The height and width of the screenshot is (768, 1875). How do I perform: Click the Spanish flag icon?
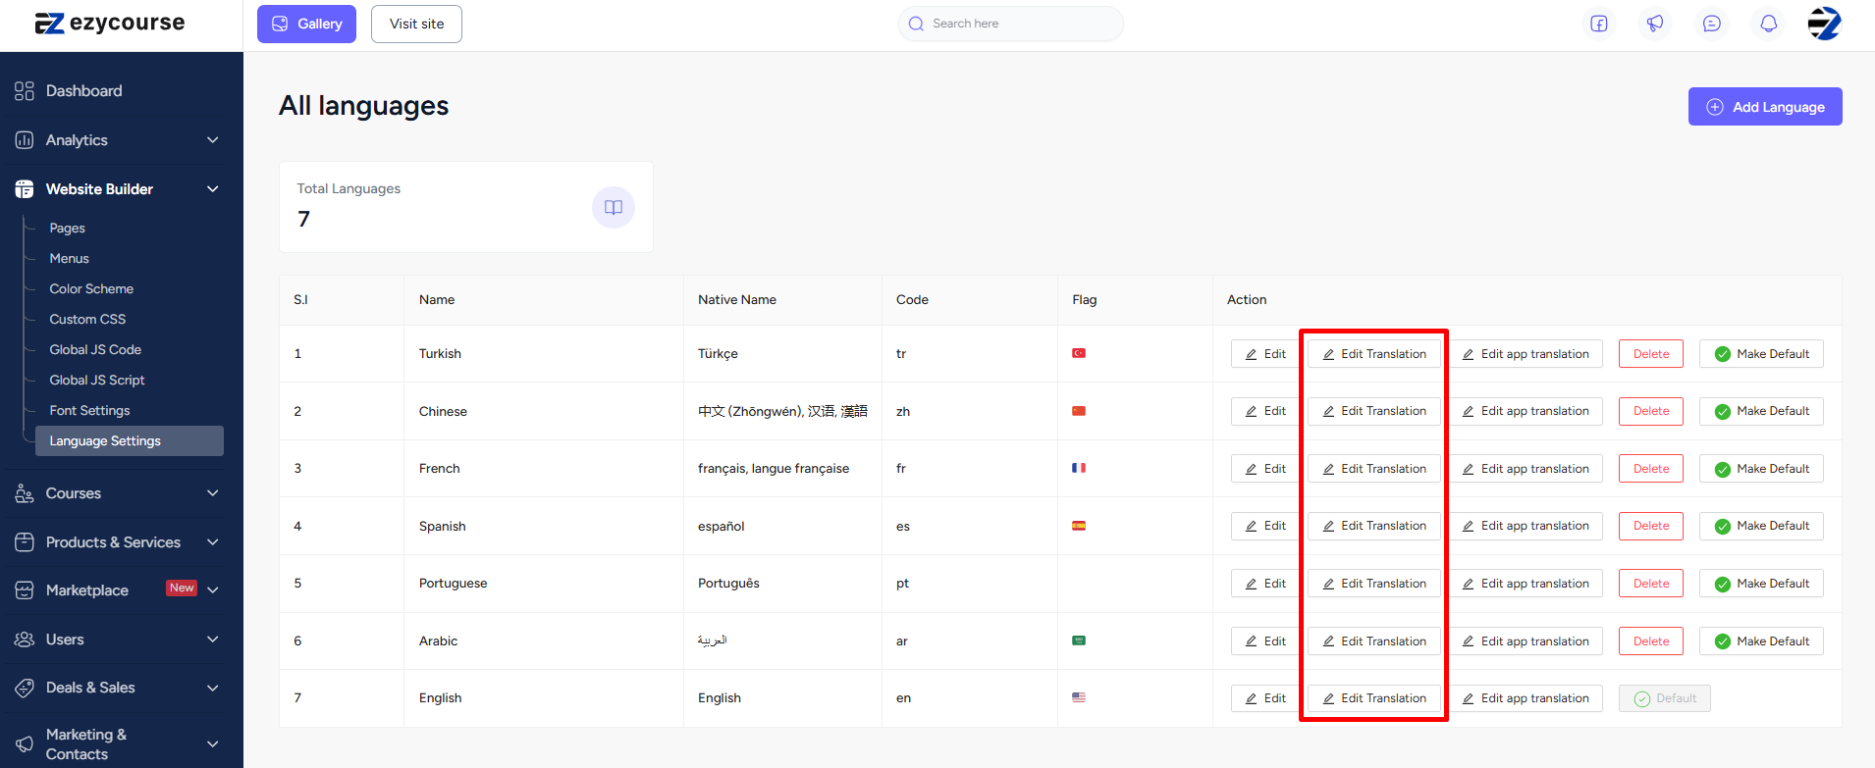tap(1079, 526)
